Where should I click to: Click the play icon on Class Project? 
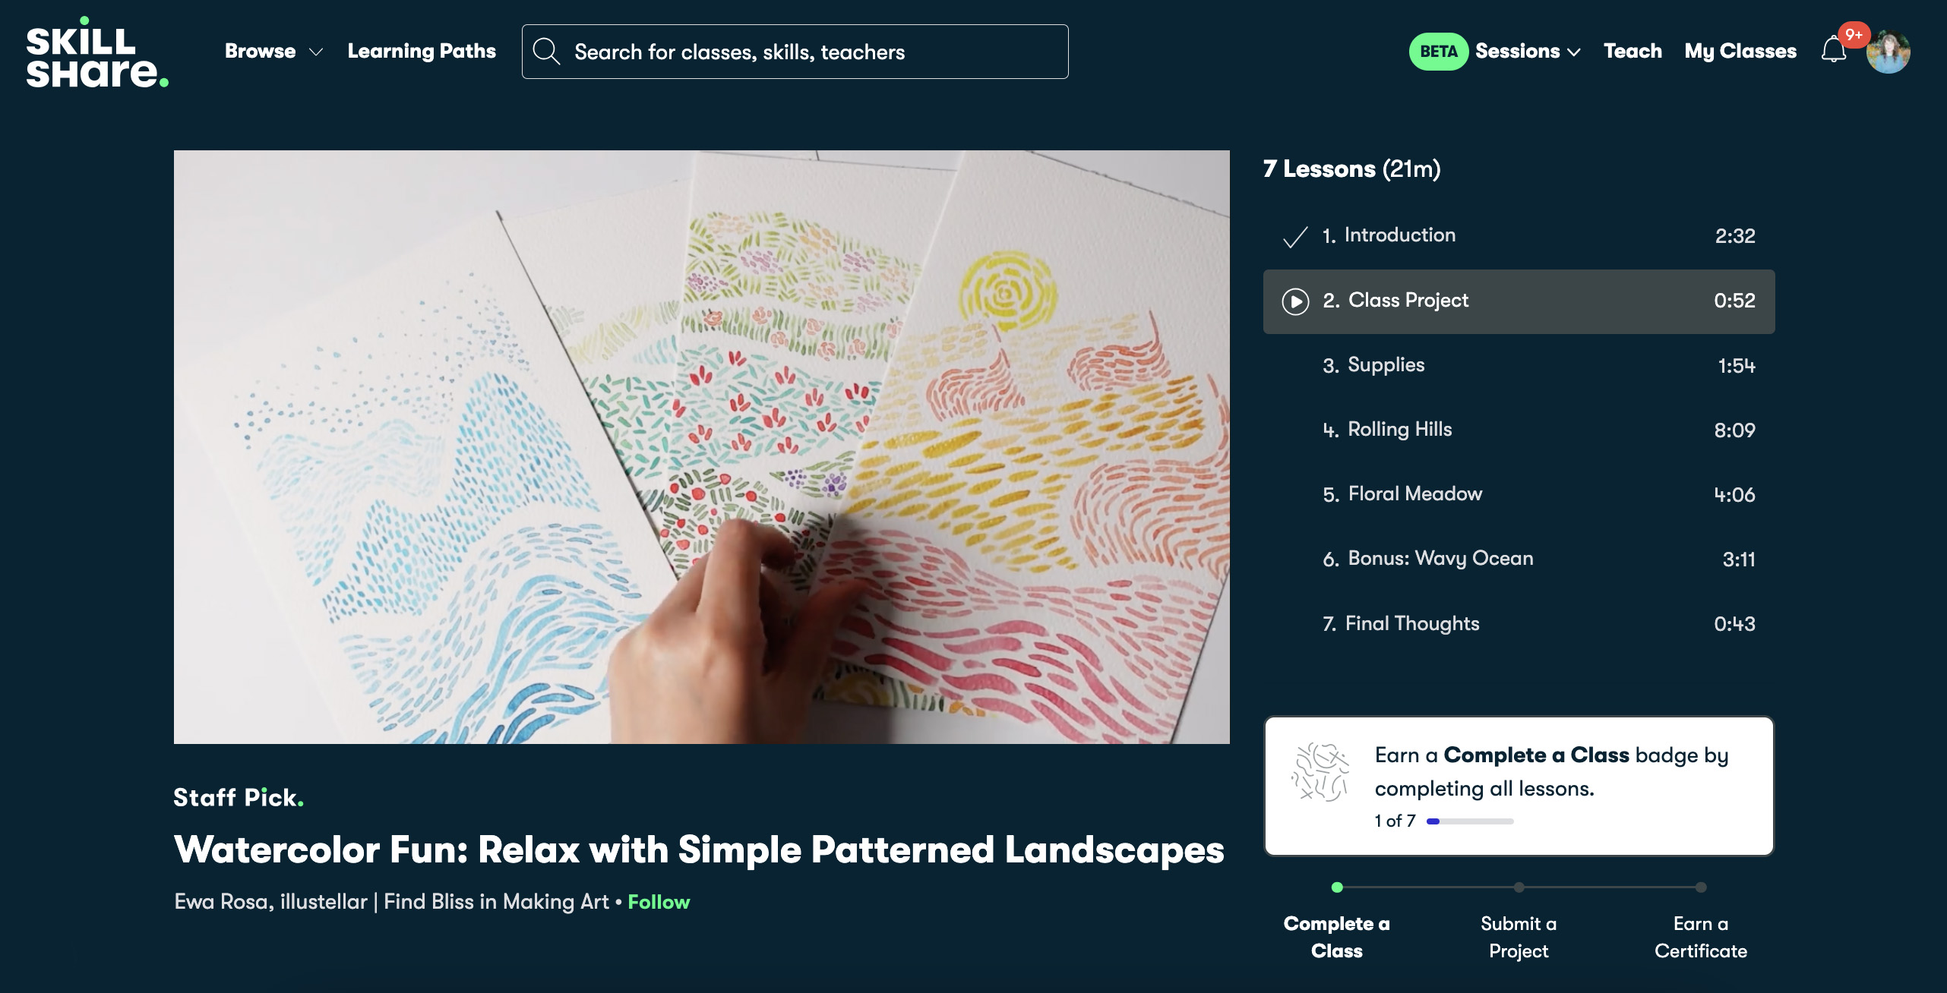click(1295, 301)
